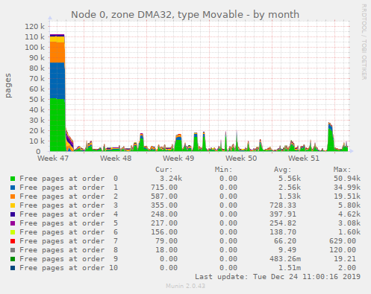371x294 pixels.
Task: Click the magenta order 5 legend swatch
Action: click(13, 223)
